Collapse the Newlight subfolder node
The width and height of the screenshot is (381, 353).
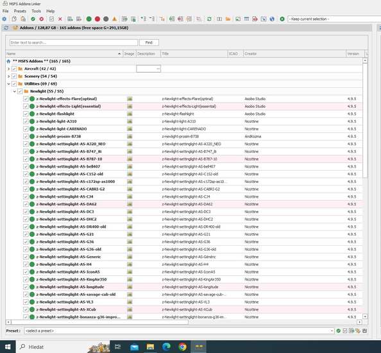15,91
